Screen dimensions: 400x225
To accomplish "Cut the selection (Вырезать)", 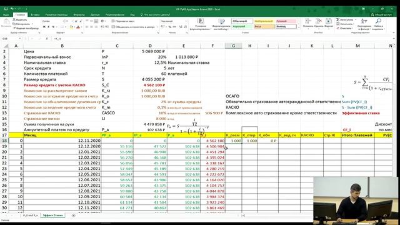I will pos(20,19).
